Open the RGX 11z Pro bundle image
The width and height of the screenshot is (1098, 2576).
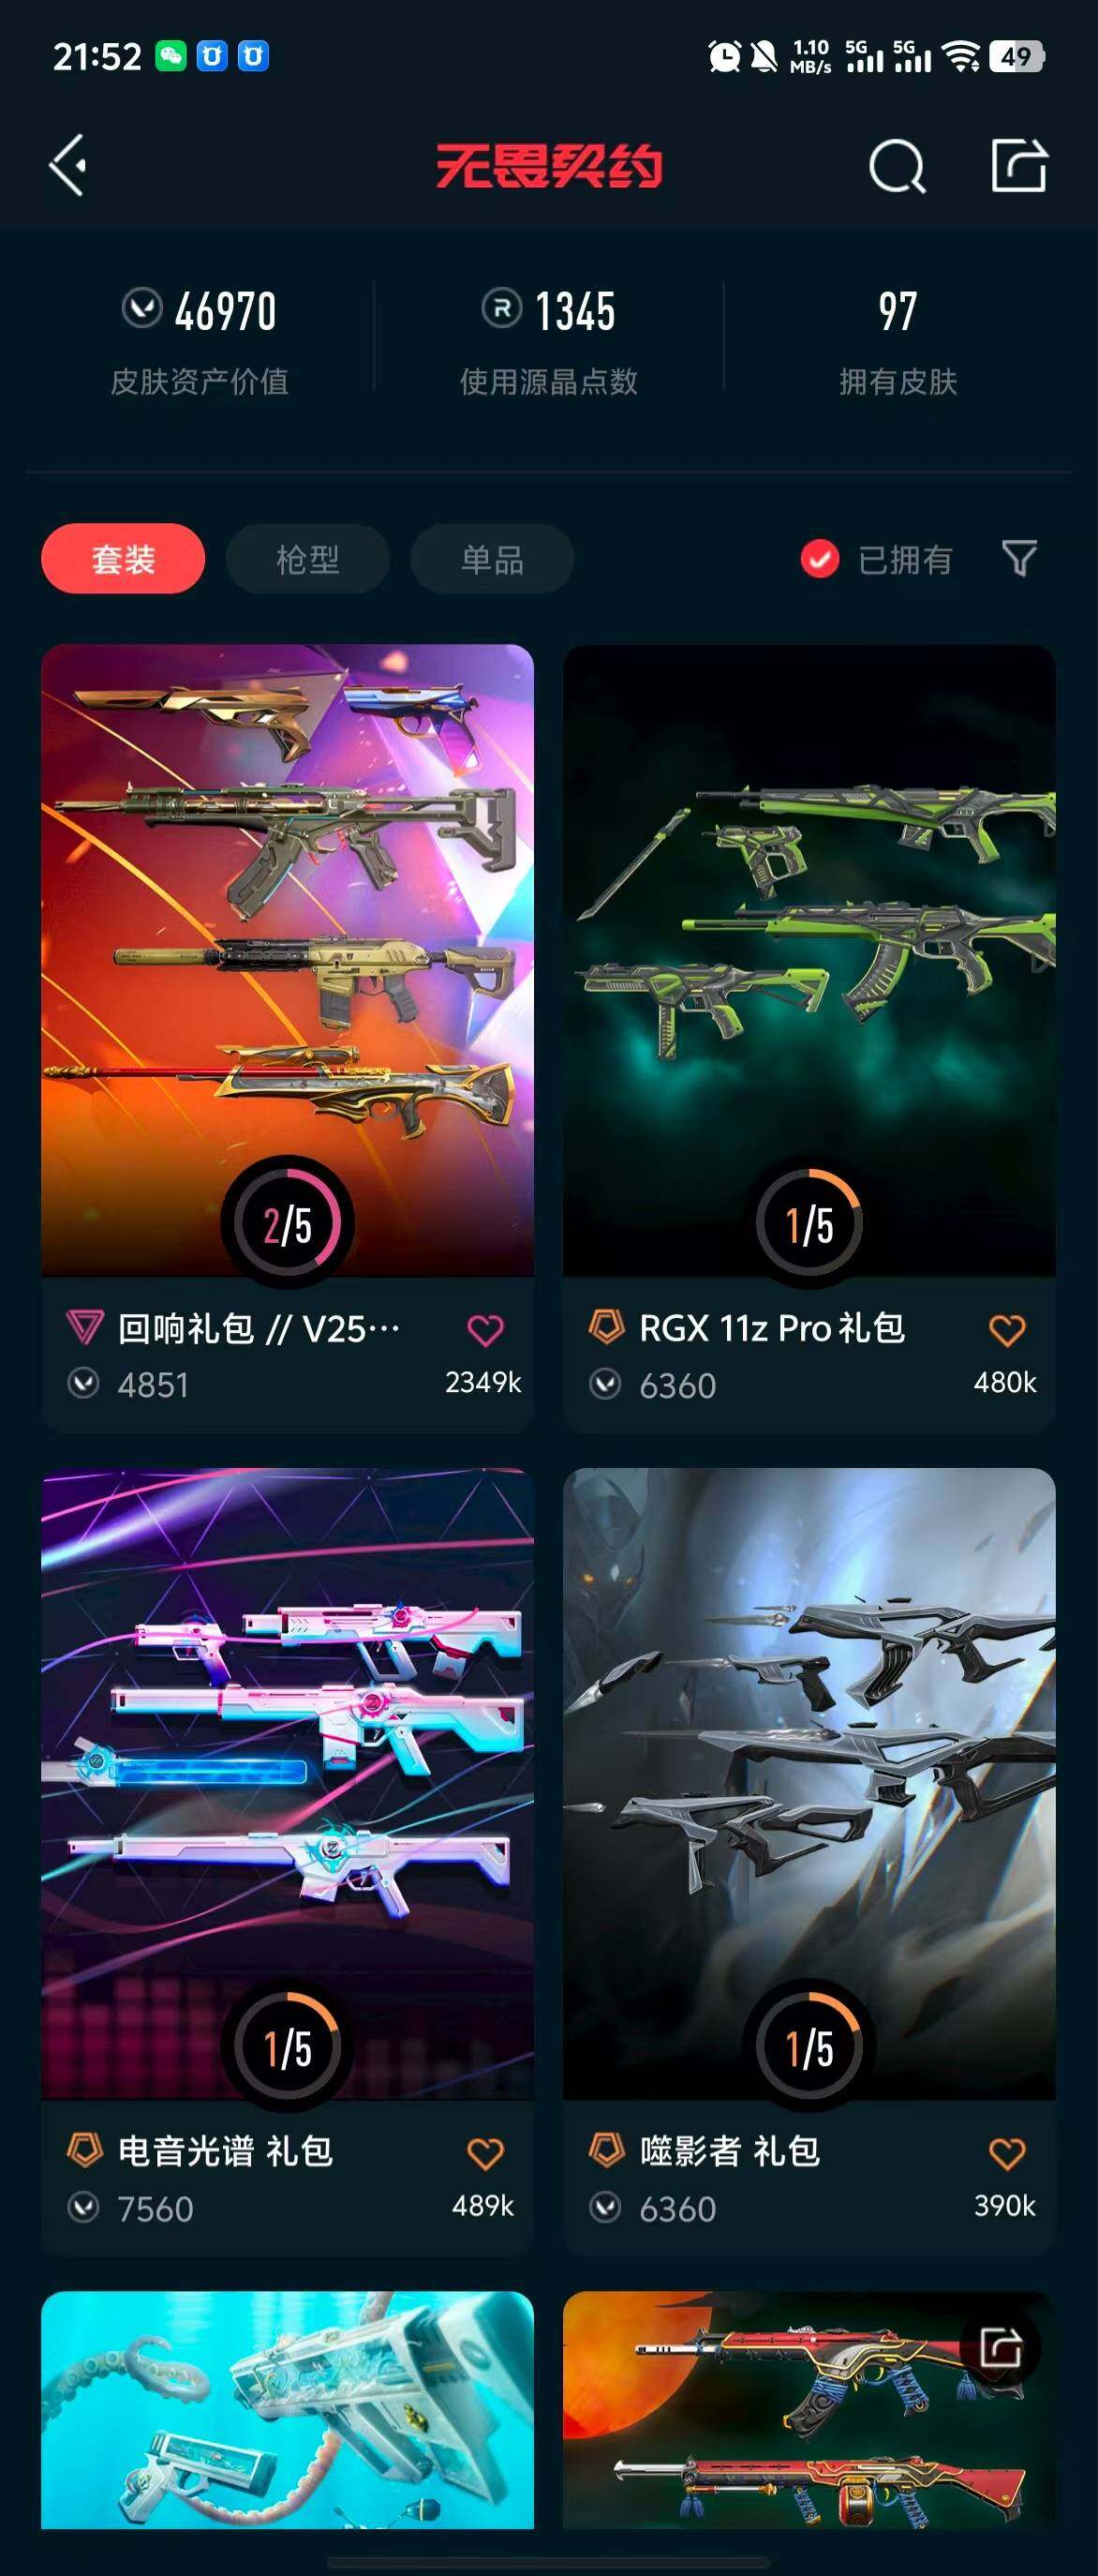click(809, 960)
